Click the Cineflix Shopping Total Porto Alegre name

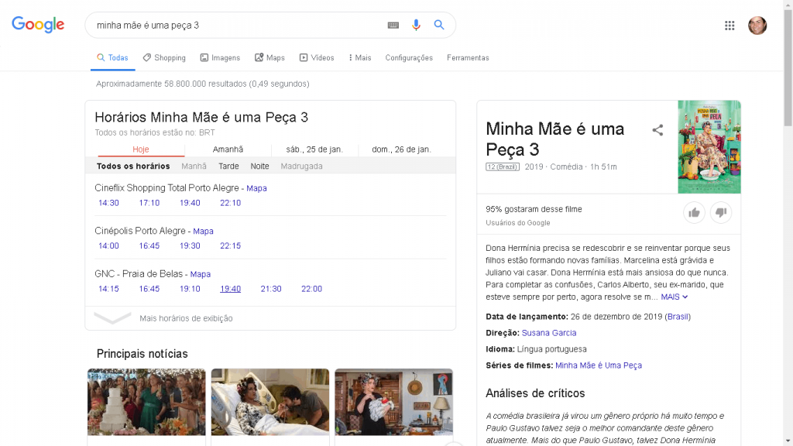coord(166,187)
